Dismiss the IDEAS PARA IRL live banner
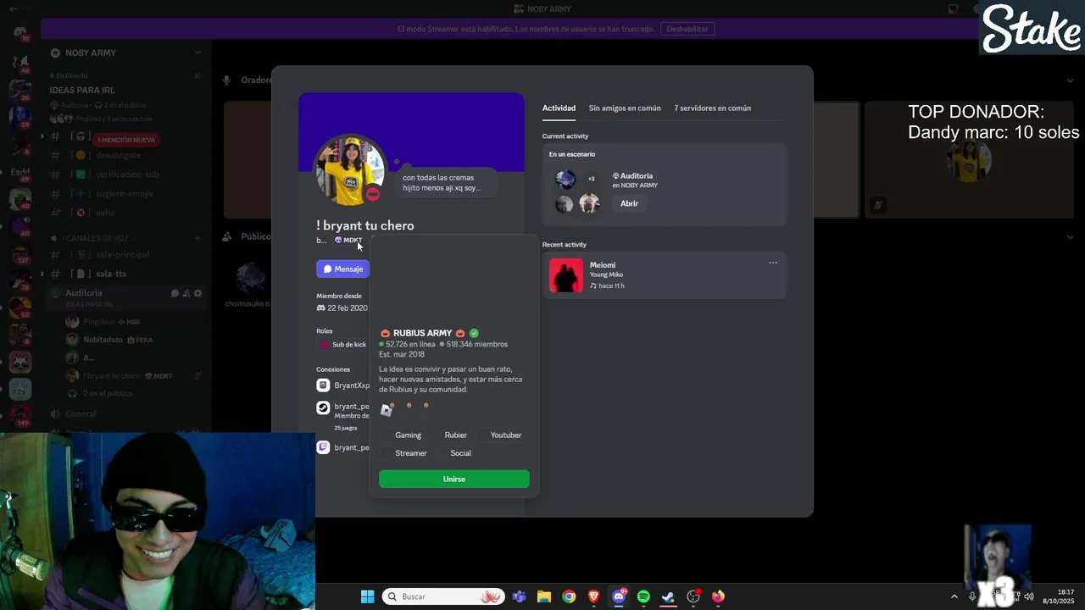 [x=198, y=75]
